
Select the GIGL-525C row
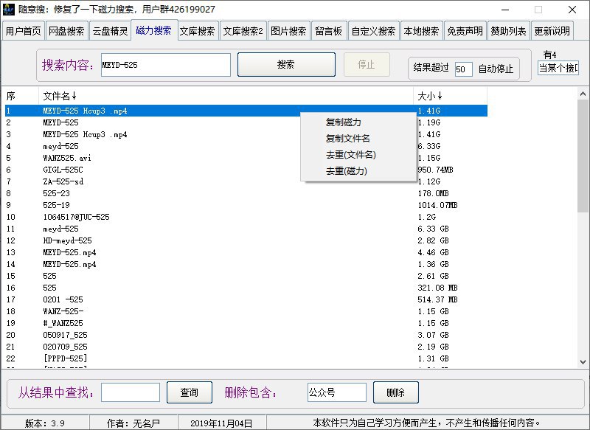pyautogui.click(x=246, y=170)
